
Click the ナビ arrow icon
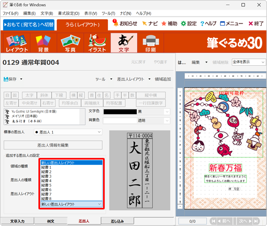pyautogui.click(x=145, y=24)
